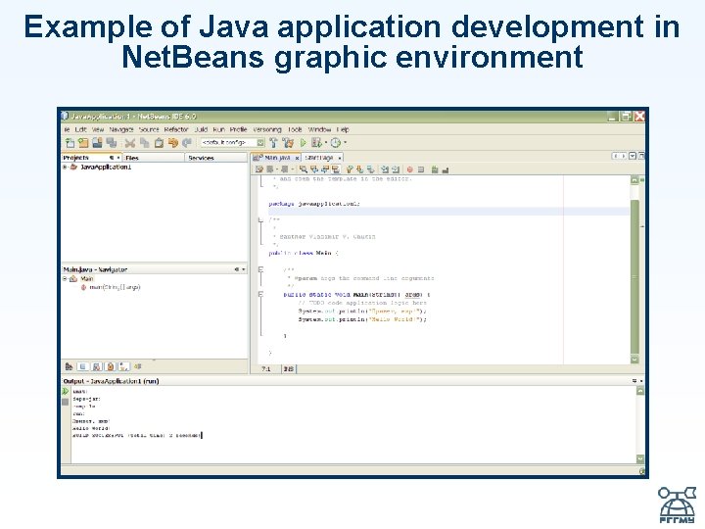This screenshot has width=705, height=529.
Task: Click the Shift Line Left editor icon
Action: pos(385,169)
